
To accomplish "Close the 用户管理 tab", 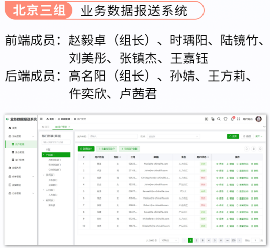I will [69, 127].
